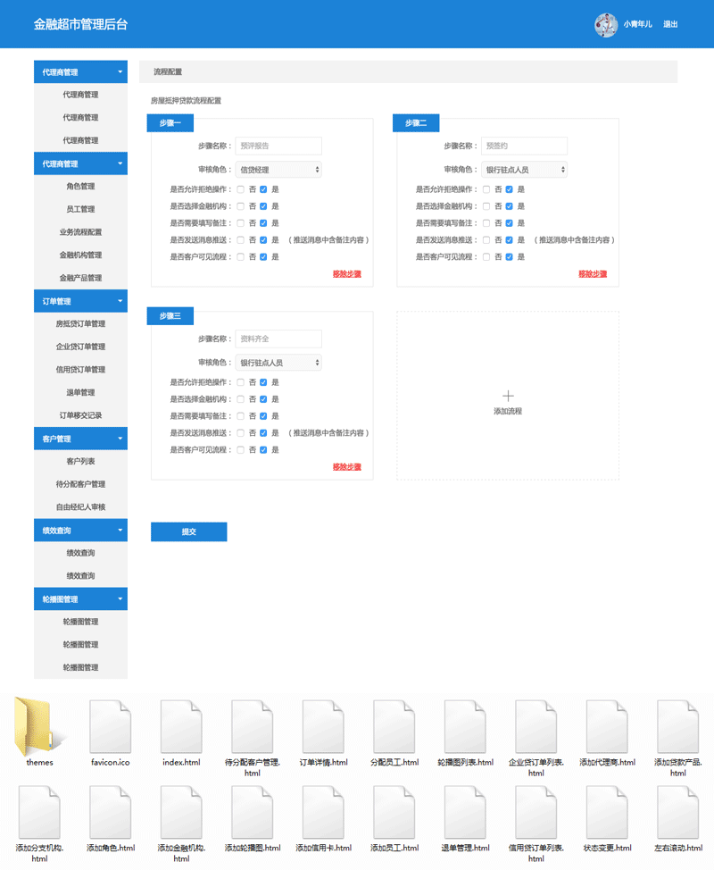Uncheck '是' for 是否客户可见流程 in 步骤二
714x870 pixels.
coord(509,257)
